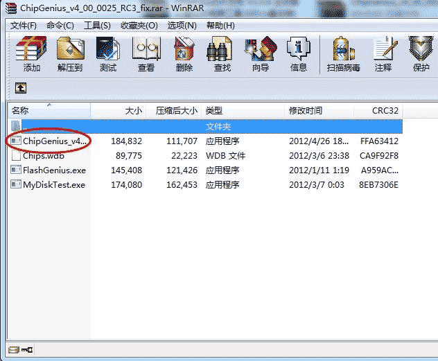438x361 pixels.
Task: Click the Scan Virus (扫描病毒) icon
Action: pyautogui.click(x=343, y=49)
